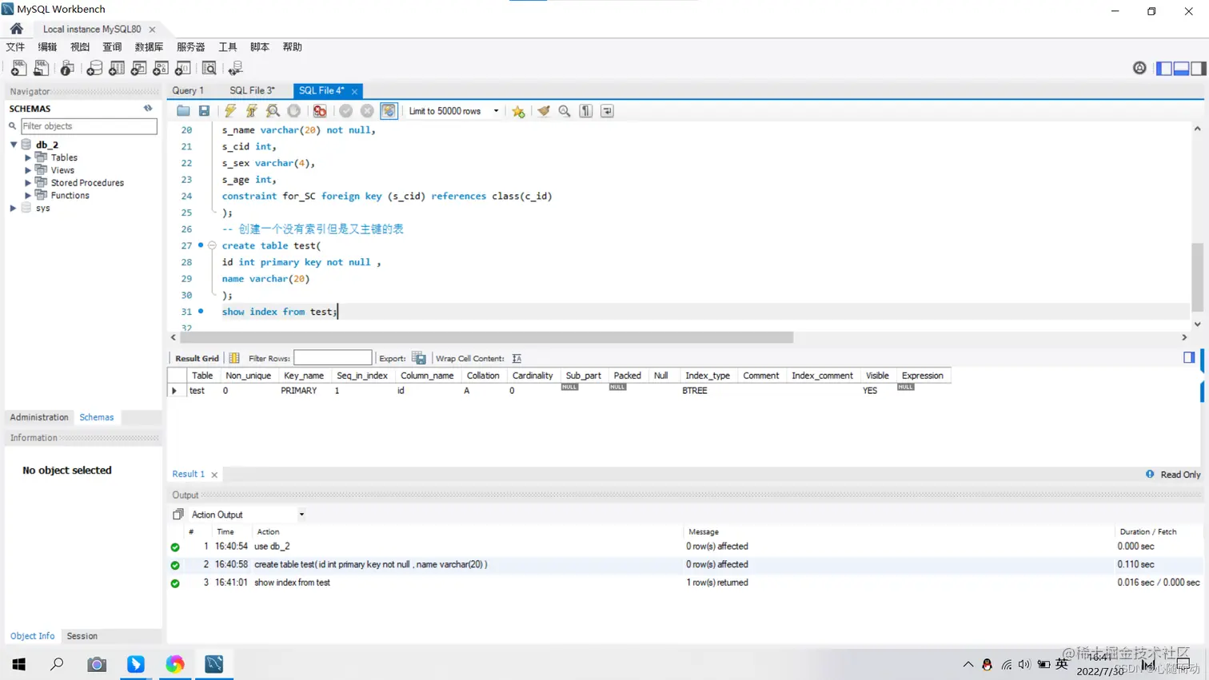The image size is (1209, 680).
Task: Expand the Stored Procedures node
Action: click(28, 183)
